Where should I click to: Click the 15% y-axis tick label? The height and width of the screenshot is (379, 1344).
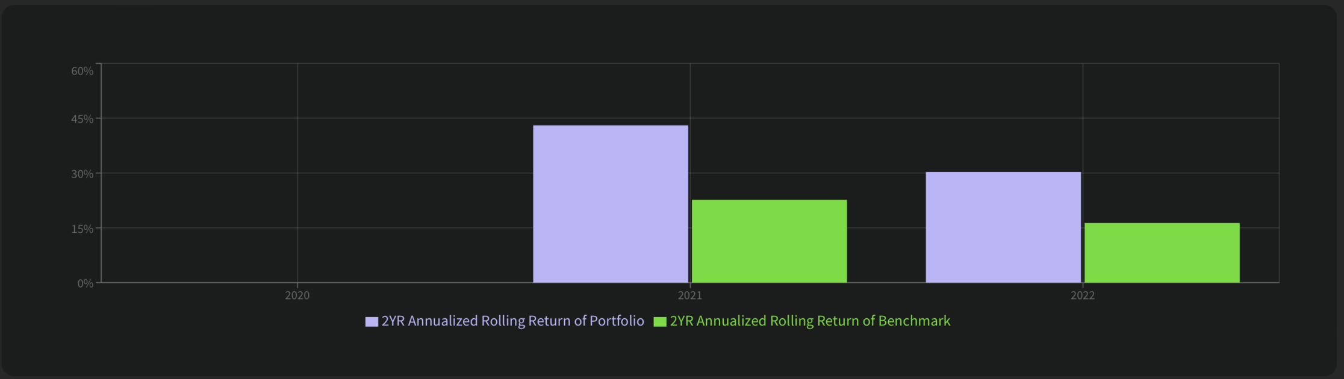pyautogui.click(x=82, y=229)
